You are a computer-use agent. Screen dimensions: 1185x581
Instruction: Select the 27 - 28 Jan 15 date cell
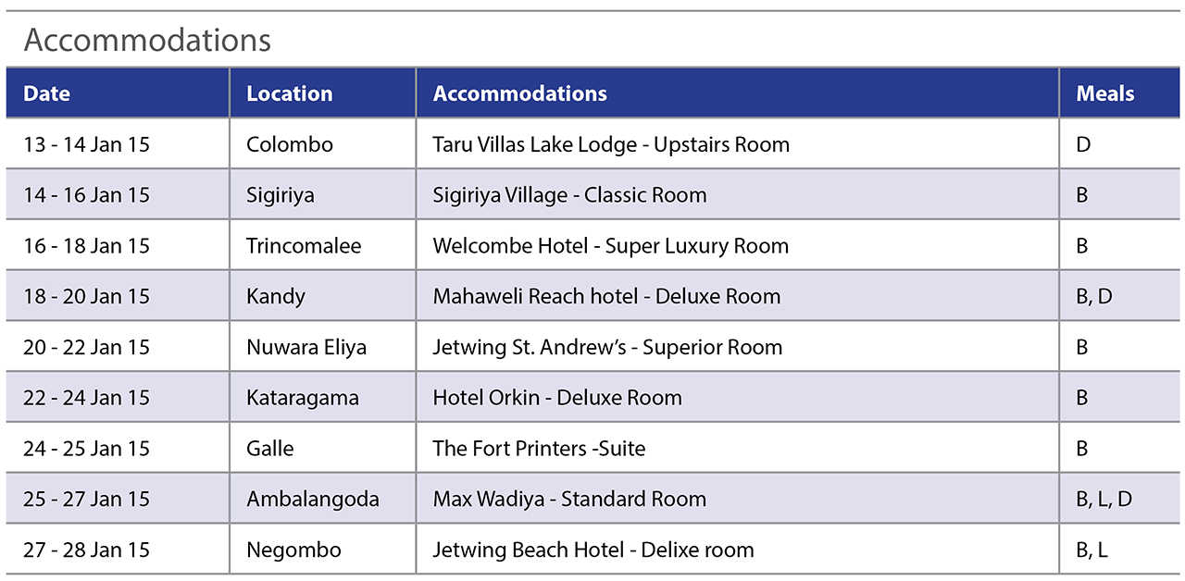[87, 550]
